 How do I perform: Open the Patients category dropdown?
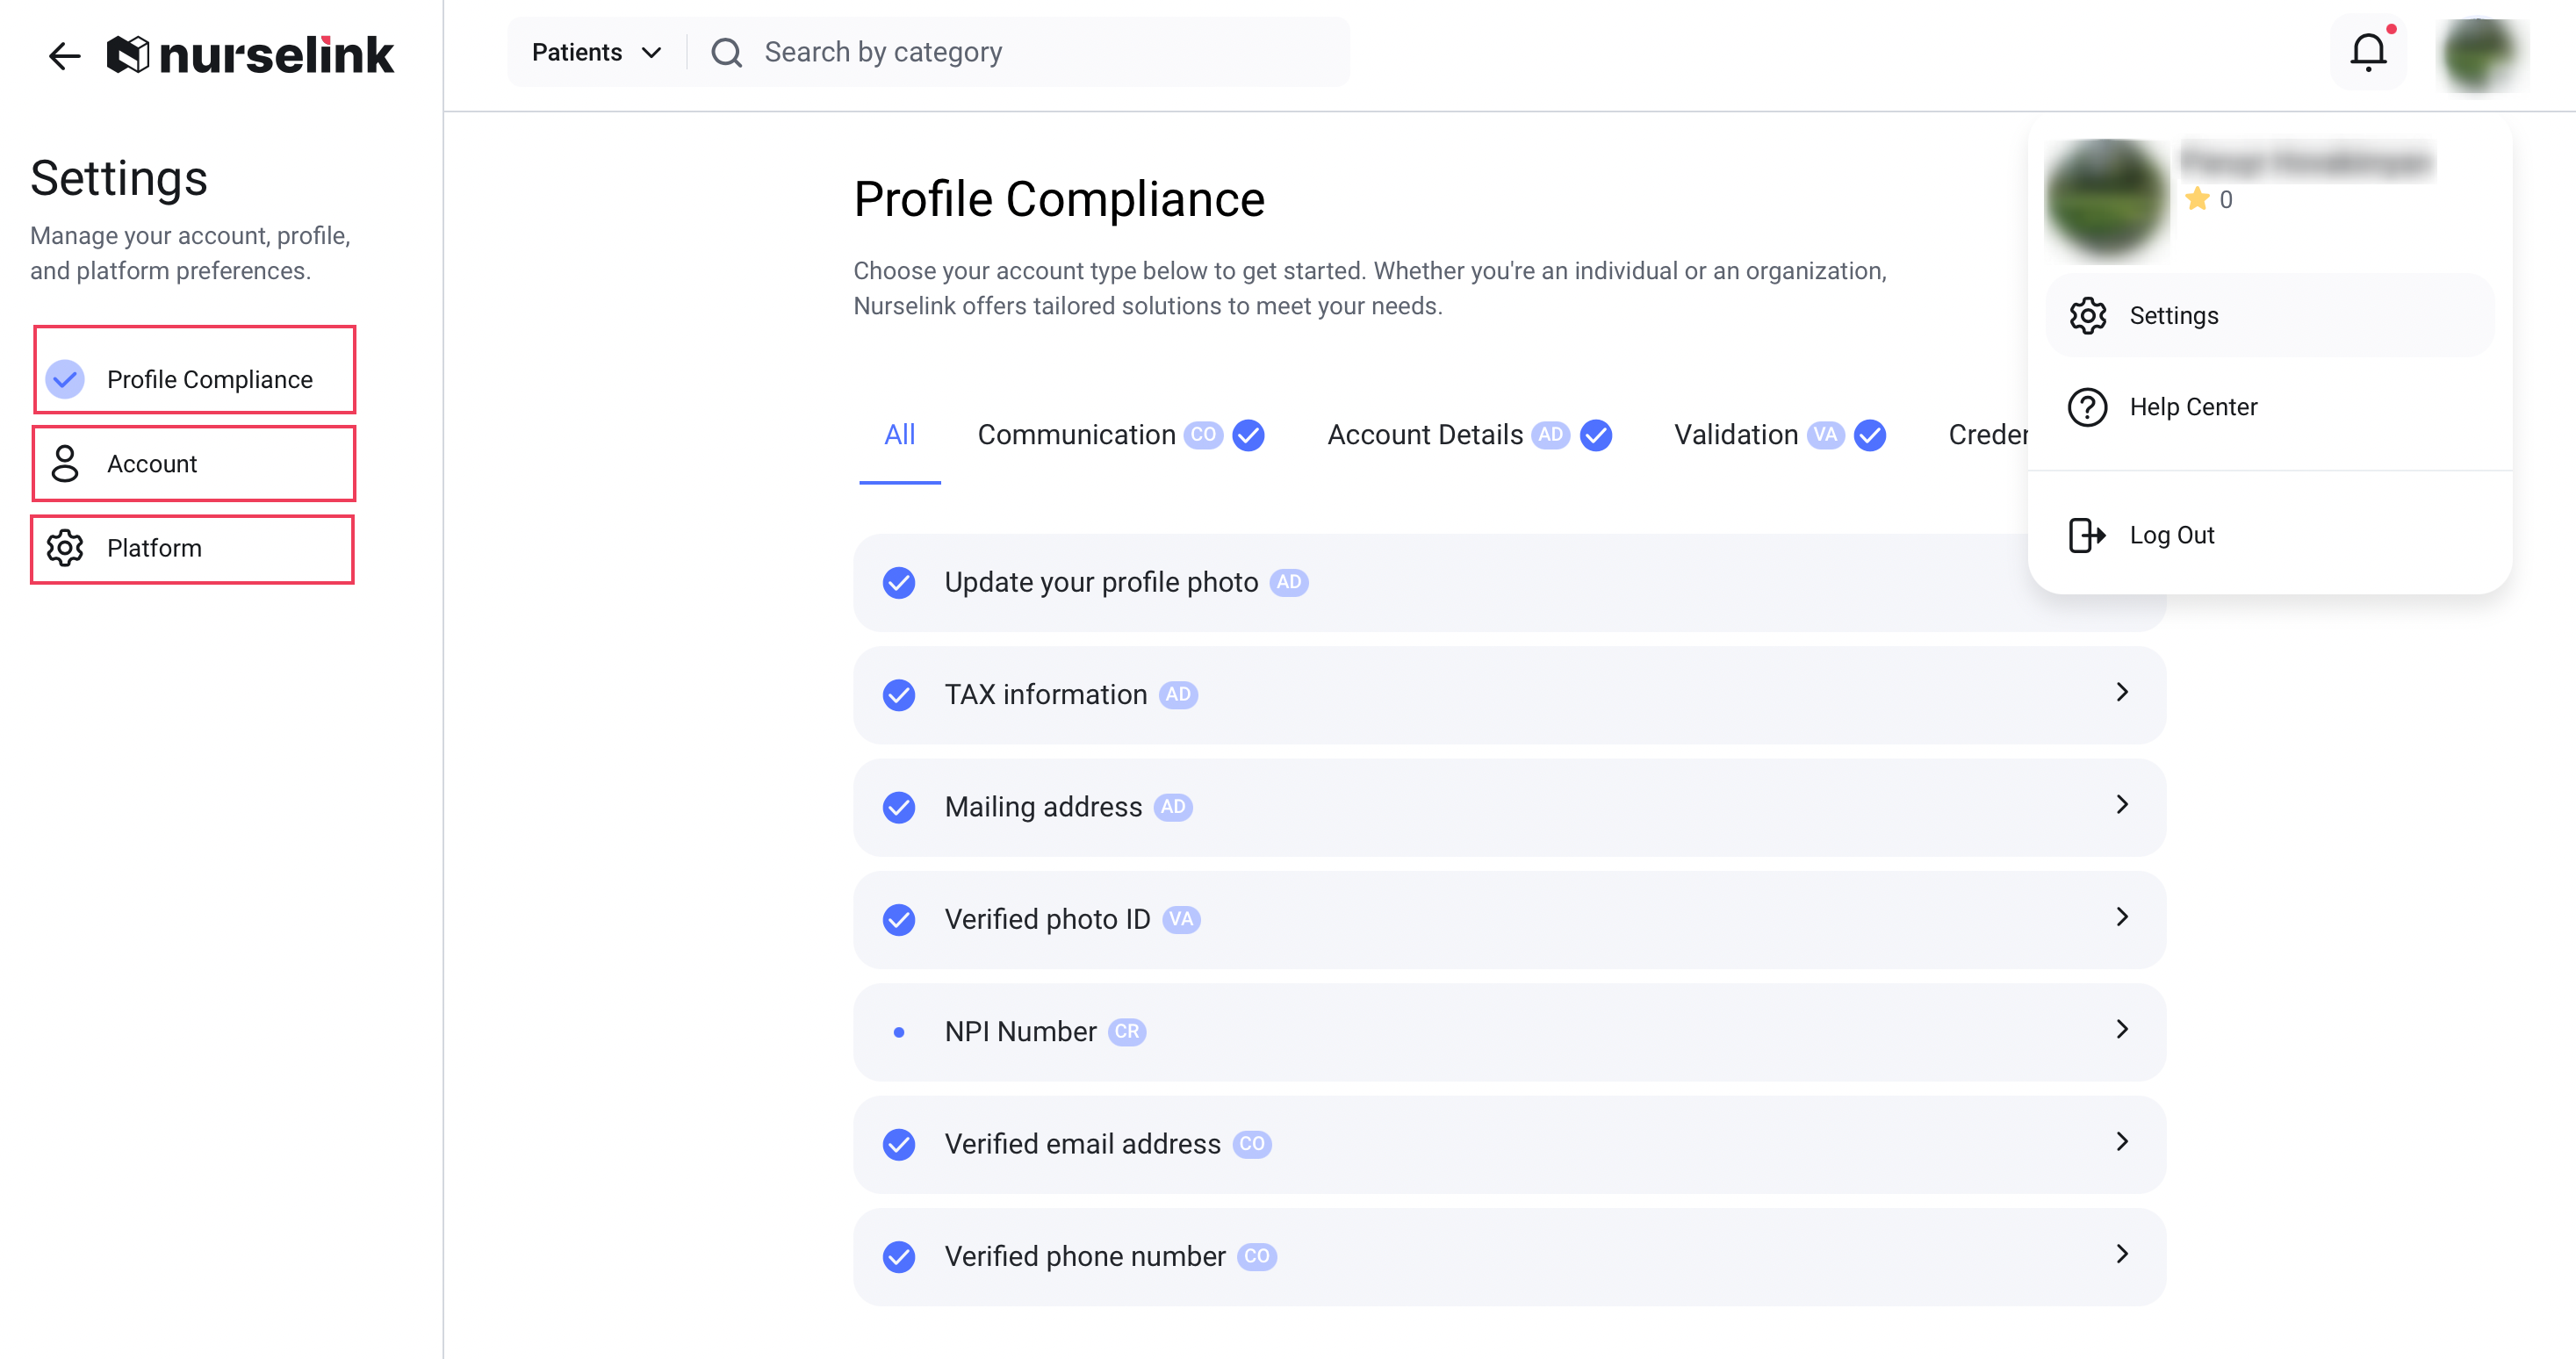pos(596,53)
